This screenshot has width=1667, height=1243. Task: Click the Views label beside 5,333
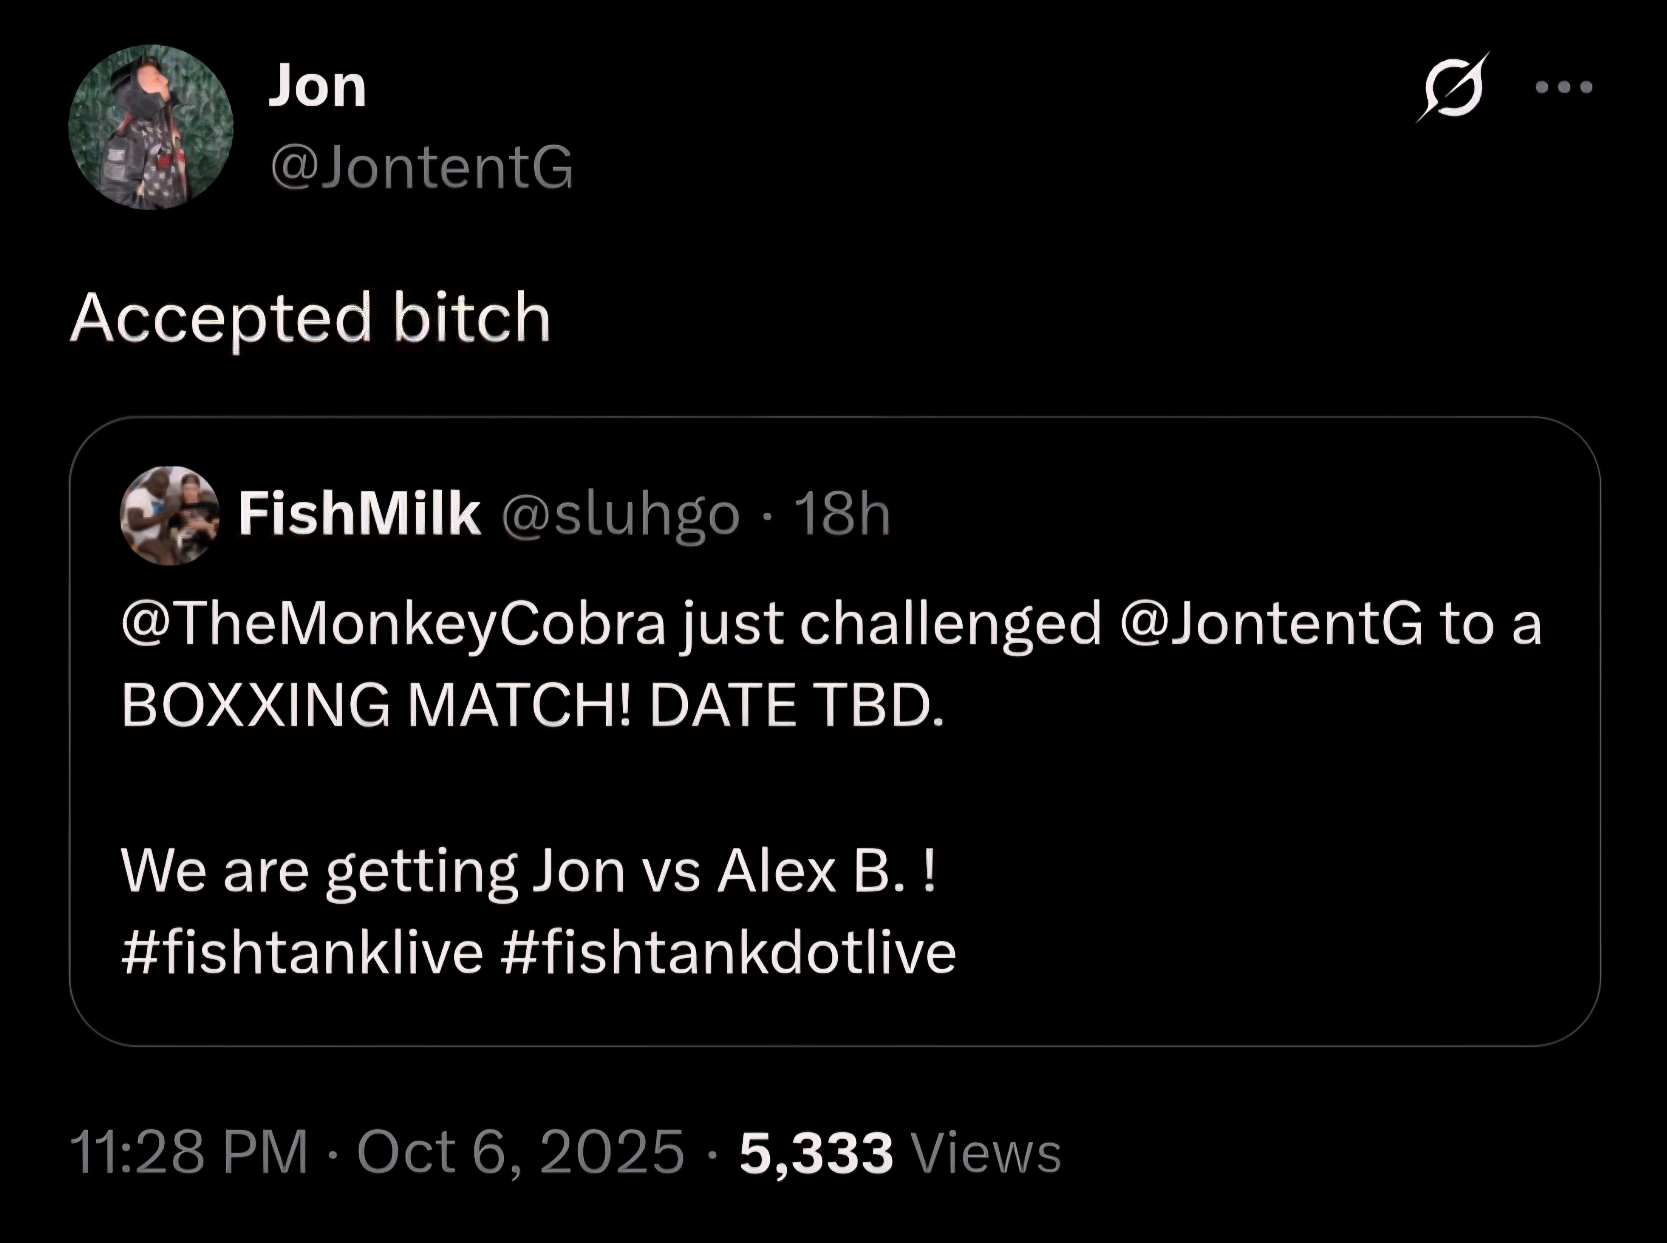pos(986,1152)
